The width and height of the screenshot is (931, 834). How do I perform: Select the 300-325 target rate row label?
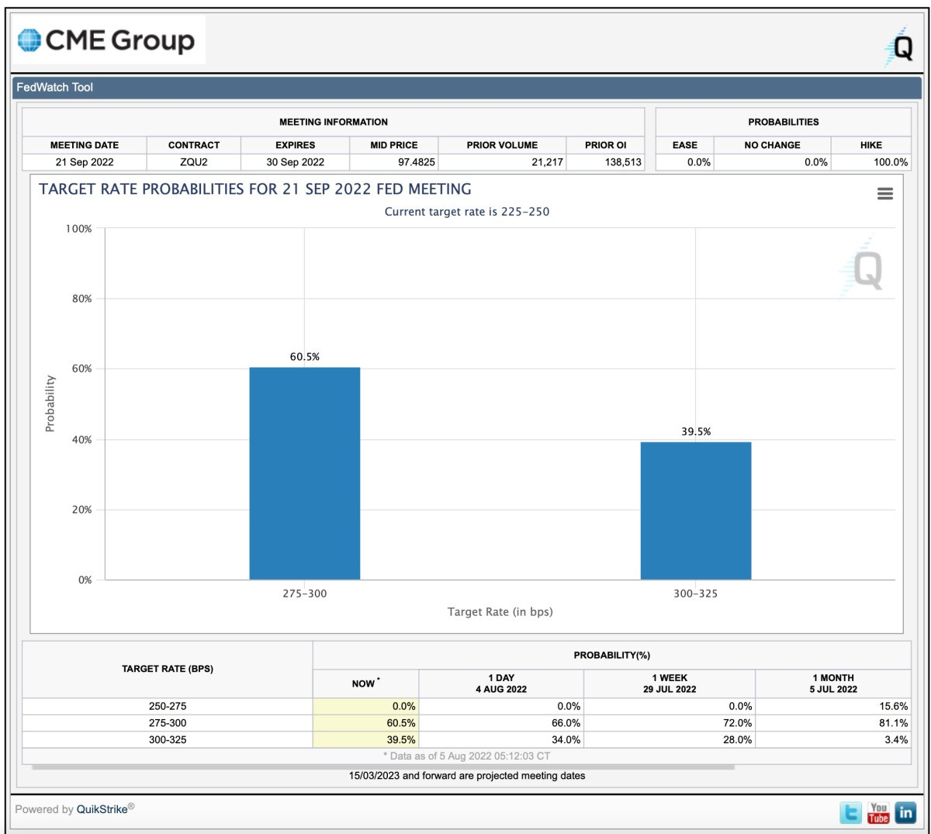pyautogui.click(x=168, y=740)
